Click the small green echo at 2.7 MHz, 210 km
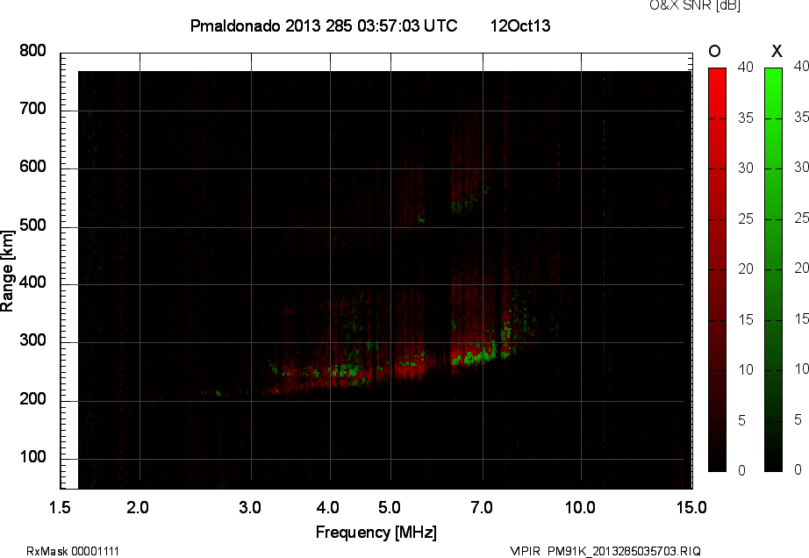This screenshot has height=558, width=809. pyautogui.click(x=218, y=393)
